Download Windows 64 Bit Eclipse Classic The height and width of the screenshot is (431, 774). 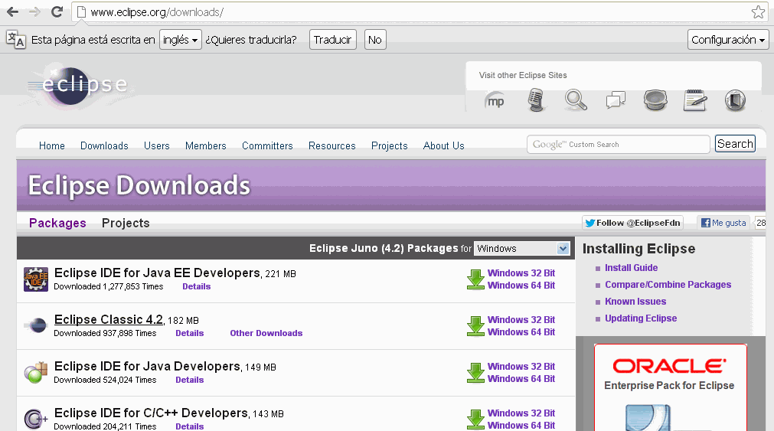click(521, 332)
